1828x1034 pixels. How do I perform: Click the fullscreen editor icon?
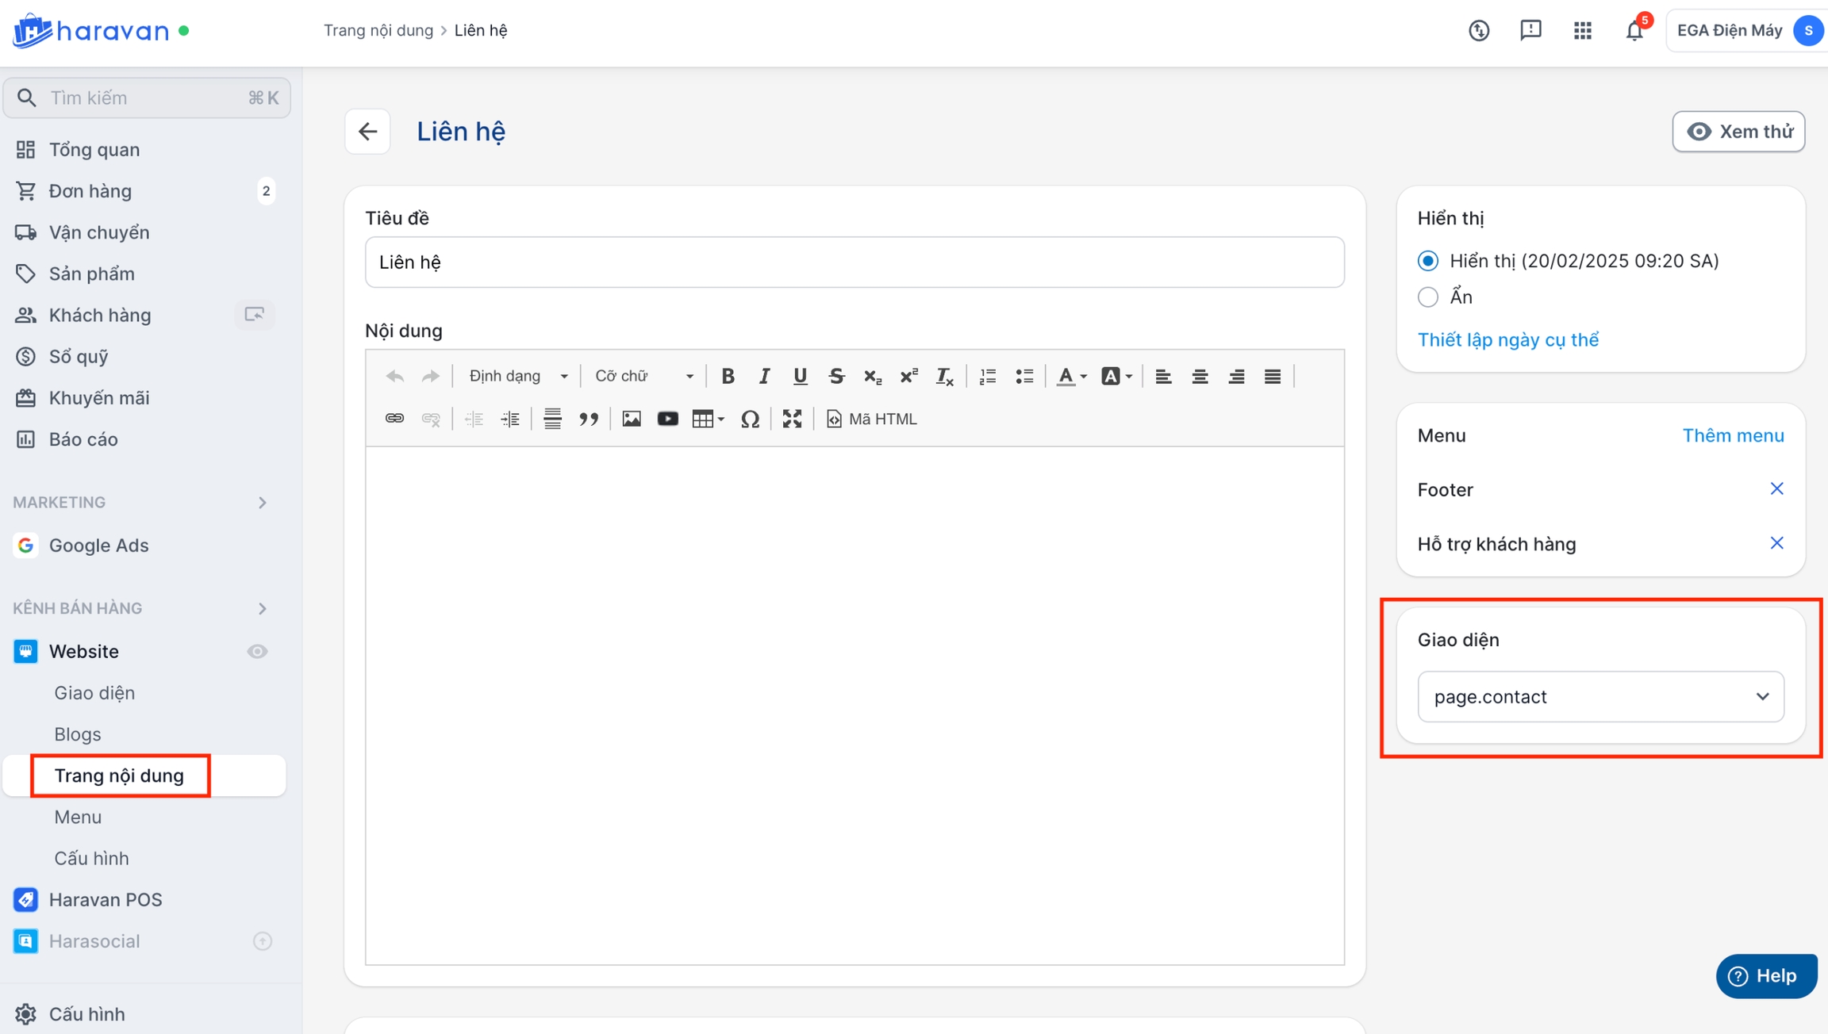point(792,419)
